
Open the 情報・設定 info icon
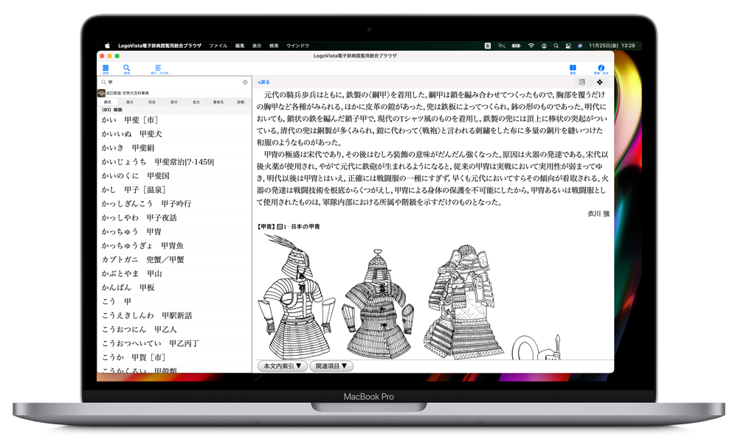601,69
